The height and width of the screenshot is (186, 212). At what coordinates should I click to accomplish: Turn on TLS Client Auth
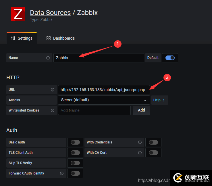click(x=75, y=153)
